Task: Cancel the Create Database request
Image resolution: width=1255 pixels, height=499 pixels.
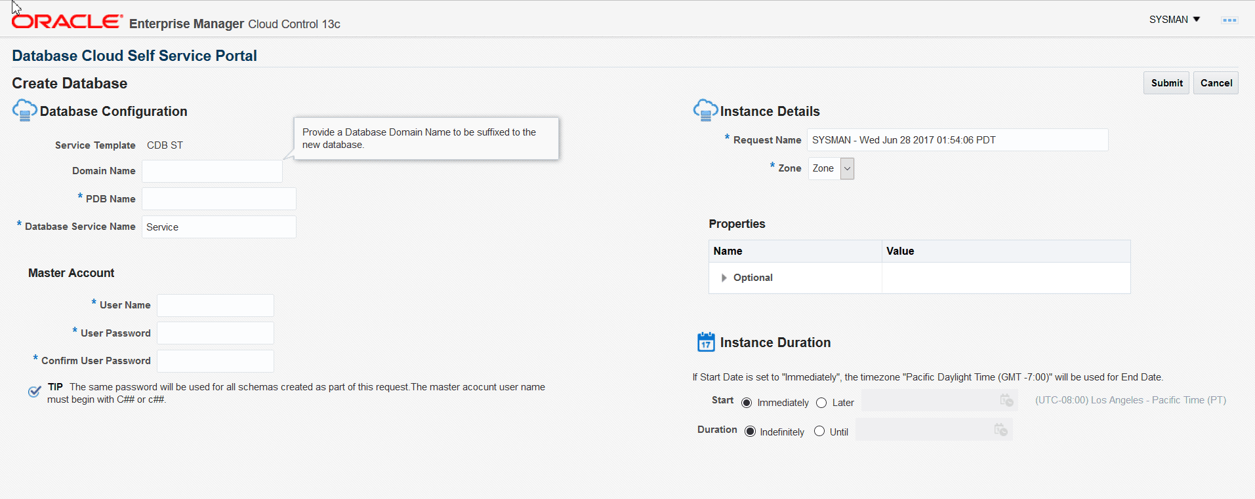Action: [1216, 83]
